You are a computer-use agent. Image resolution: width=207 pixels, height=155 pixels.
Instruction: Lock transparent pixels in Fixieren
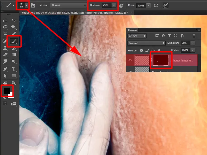click(142, 50)
